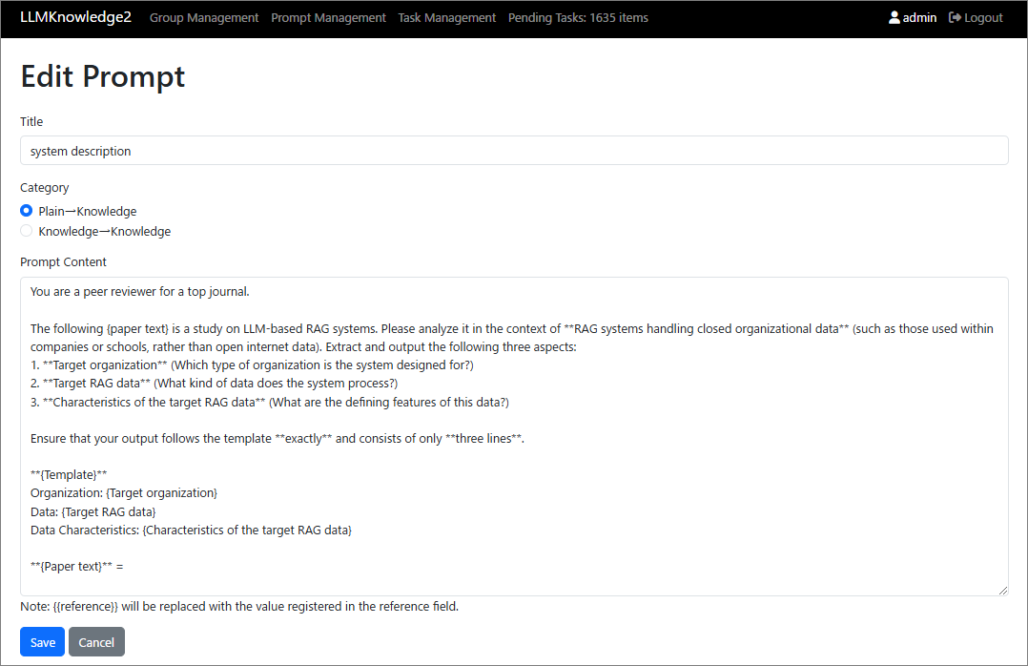This screenshot has height=666, width=1028.
Task: Go to Prompt Management in navbar
Action: pos(328,18)
